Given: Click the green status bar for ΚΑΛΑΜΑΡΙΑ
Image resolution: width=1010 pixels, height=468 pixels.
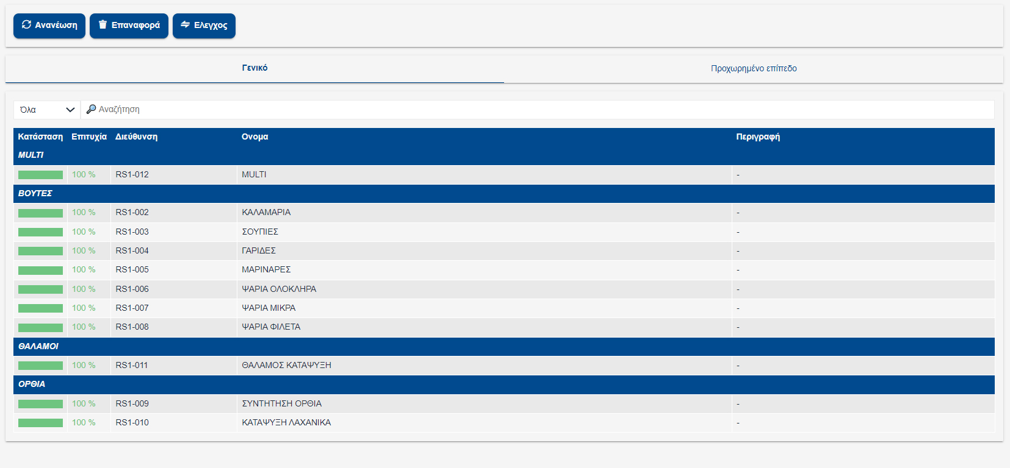Looking at the screenshot, I should [40, 213].
